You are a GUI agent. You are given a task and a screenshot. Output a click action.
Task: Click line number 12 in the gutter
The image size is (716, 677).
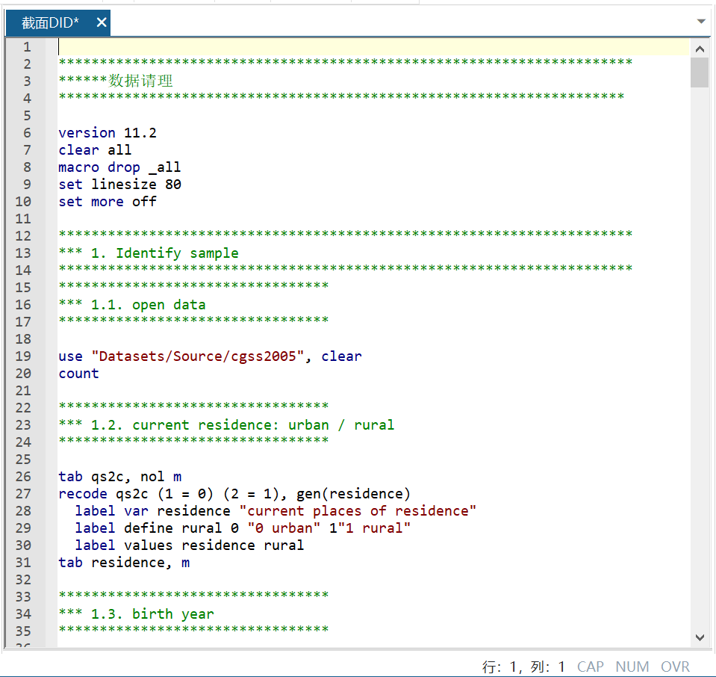tap(23, 236)
